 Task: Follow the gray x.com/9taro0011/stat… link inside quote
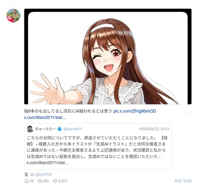pos(48,163)
